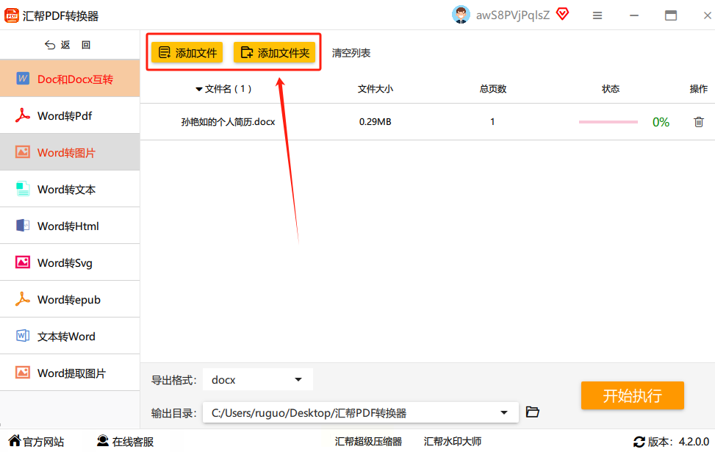
Task: Click 清空列表 to clear the list
Action: [351, 53]
